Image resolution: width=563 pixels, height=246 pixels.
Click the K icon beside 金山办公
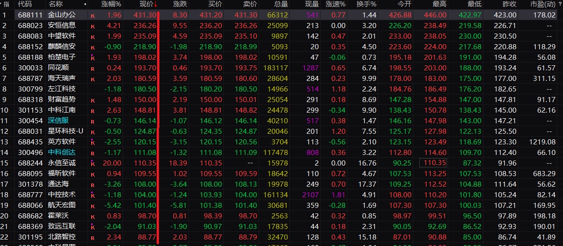click(x=93, y=16)
